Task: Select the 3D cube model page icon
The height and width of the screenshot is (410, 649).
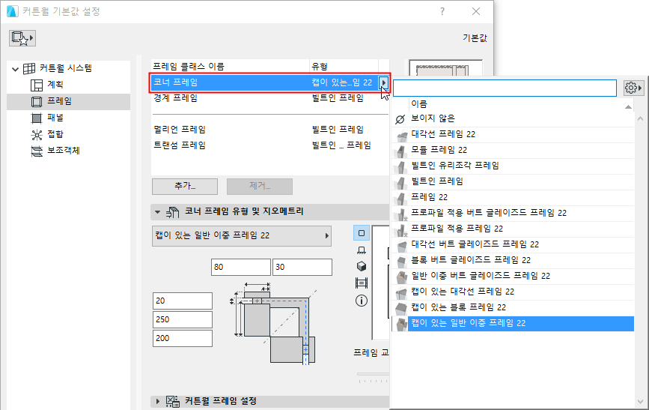Action: (x=362, y=266)
